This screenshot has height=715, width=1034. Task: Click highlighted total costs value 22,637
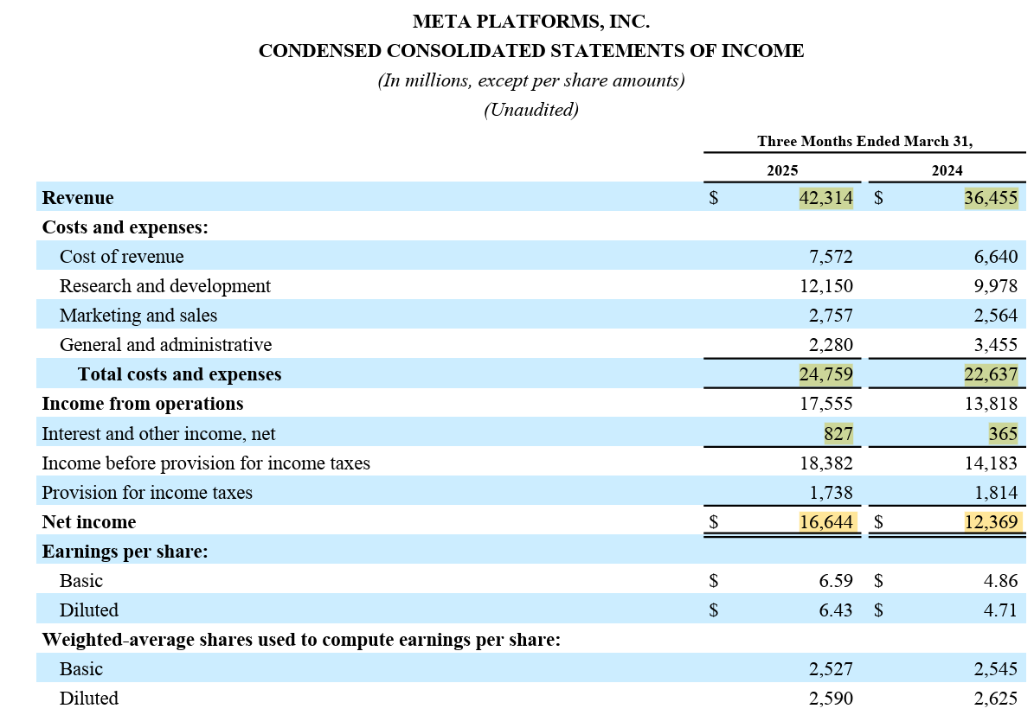pos(991,374)
